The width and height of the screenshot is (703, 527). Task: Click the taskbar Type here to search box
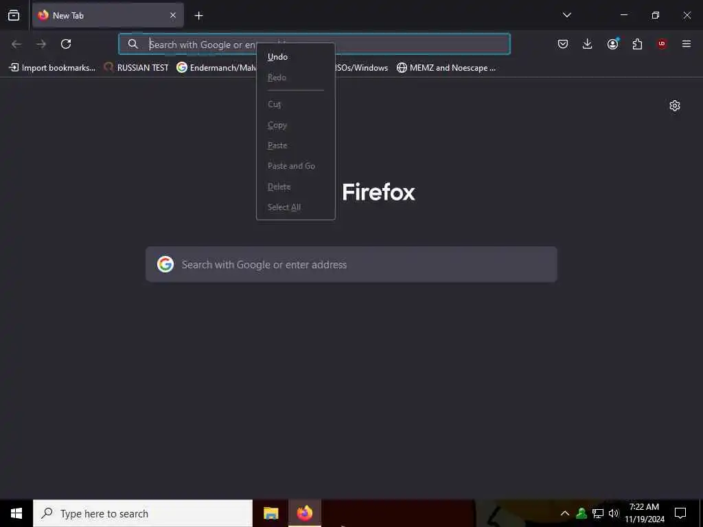(x=143, y=513)
